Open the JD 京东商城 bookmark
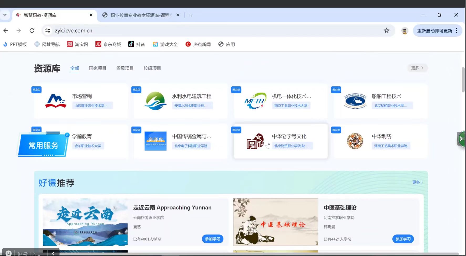Viewport: 466px width, 256px height. coord(108,44)
